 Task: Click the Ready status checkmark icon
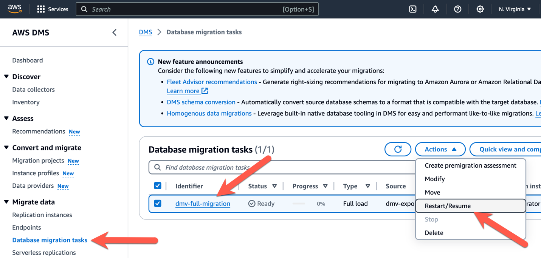251,204
